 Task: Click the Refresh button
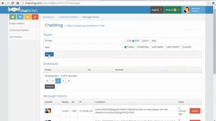coord(50,87)
